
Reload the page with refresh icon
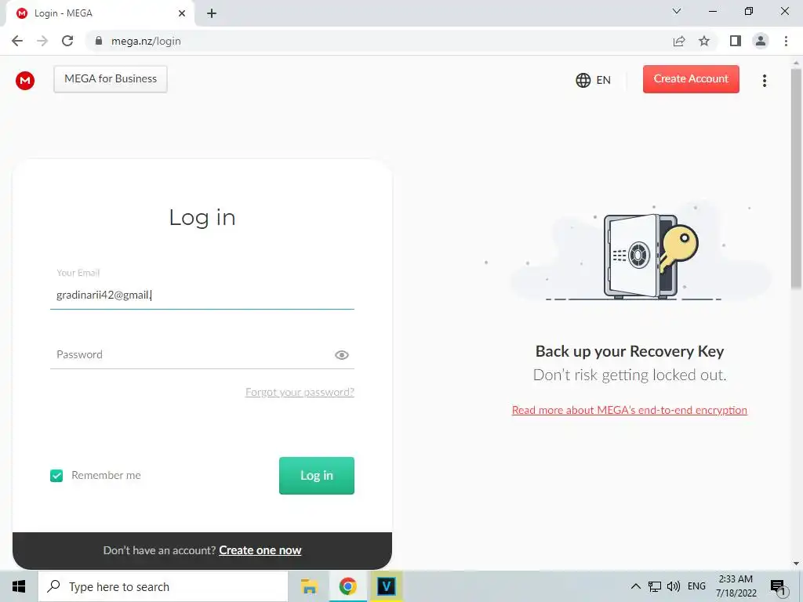(x=67, y=41)
